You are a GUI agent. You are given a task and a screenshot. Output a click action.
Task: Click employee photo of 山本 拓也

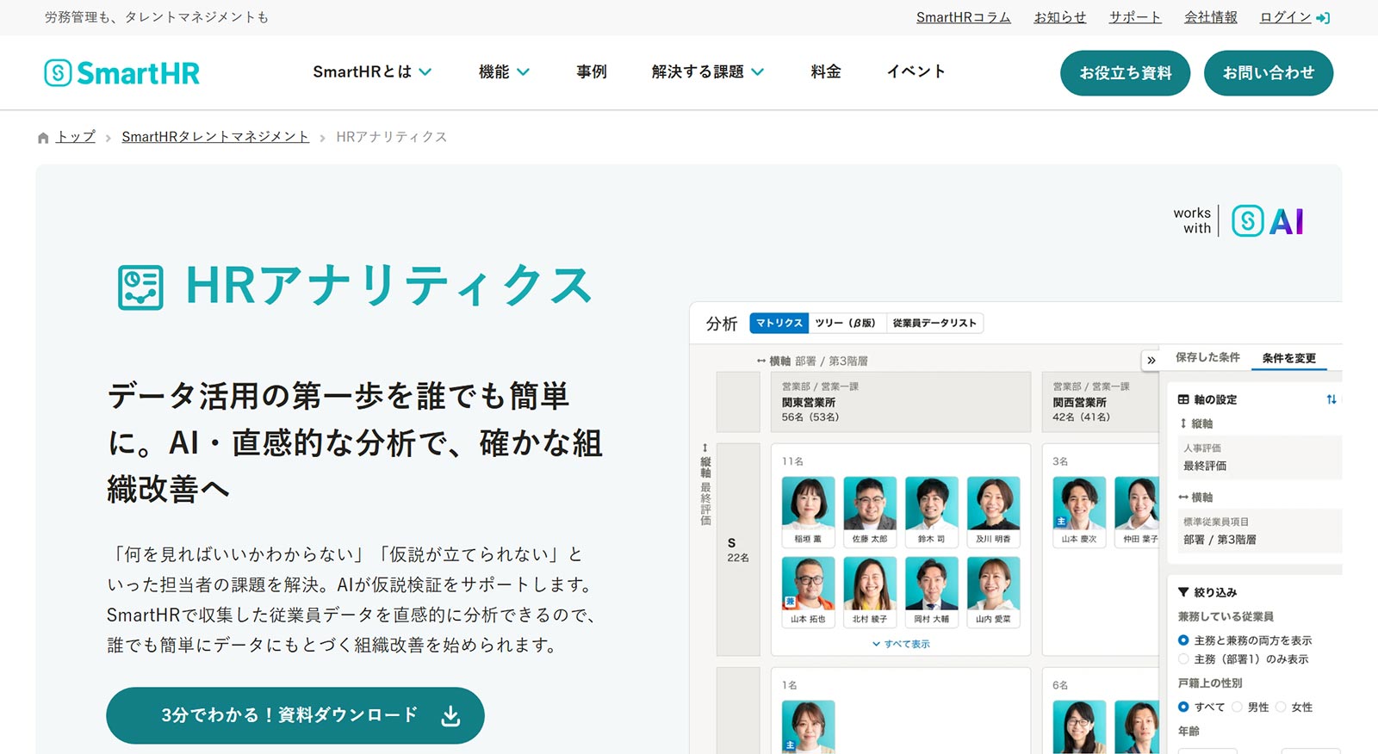(808, 584)
